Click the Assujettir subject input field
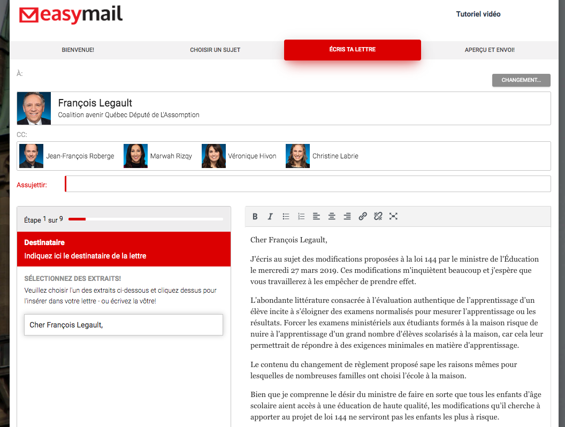The image size is (565, 427). tap(308, 184)
